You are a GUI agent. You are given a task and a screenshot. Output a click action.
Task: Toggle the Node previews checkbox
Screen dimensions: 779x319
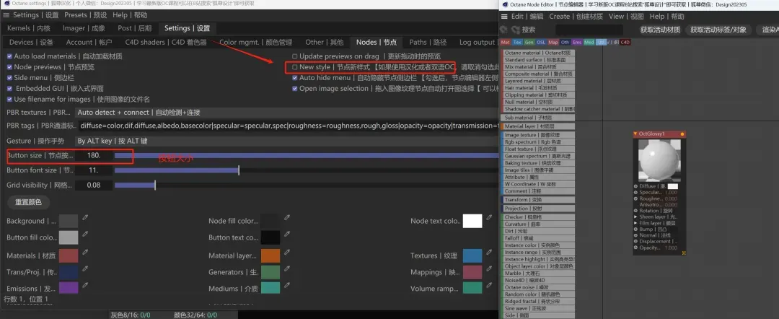click(x=9, y=66)
